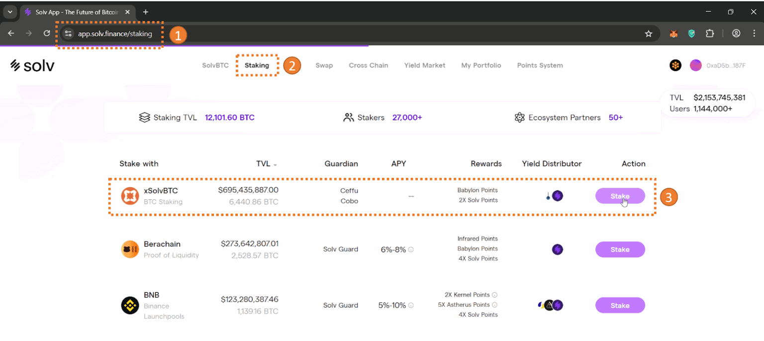
Task: Open the Yield Market page
Action: [425, 65]
